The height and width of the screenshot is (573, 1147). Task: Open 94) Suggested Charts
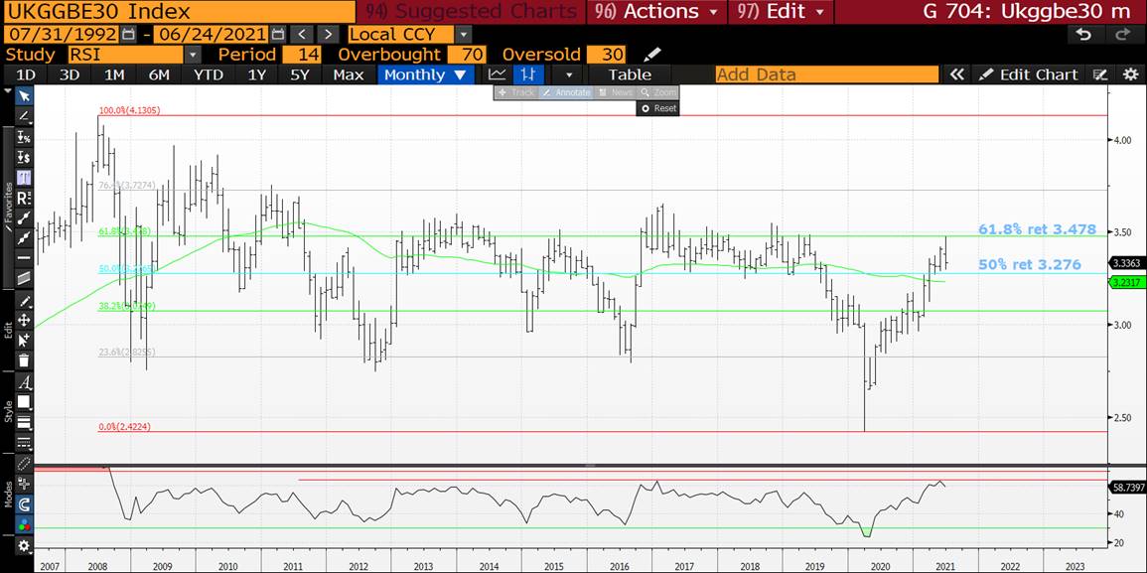click(471, 12)
